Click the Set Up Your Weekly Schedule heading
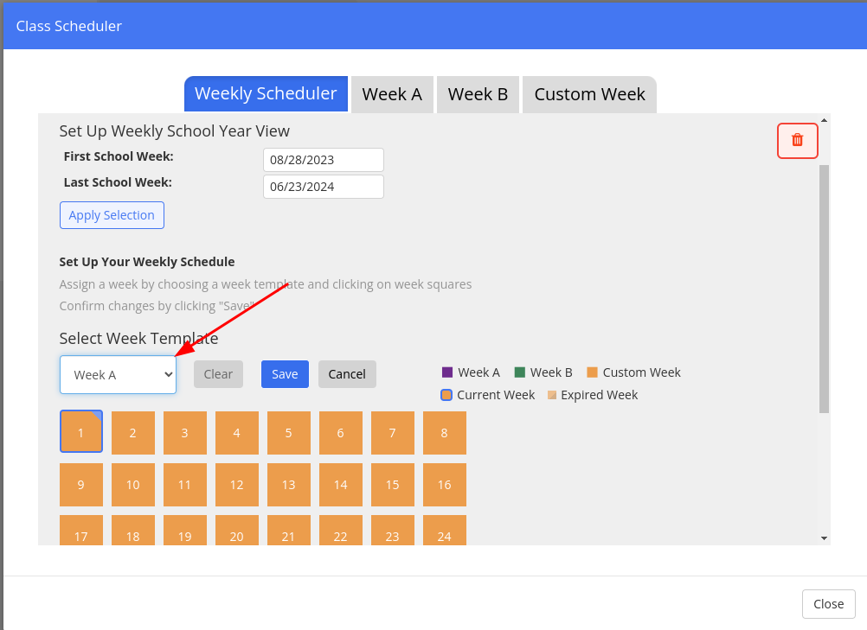This screenshot has width=867, height=630. pyautogui.click(x=147, y=262)
